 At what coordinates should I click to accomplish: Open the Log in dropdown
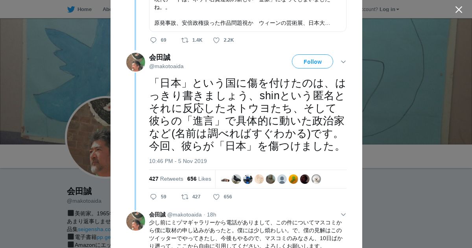tap(389, 9)
